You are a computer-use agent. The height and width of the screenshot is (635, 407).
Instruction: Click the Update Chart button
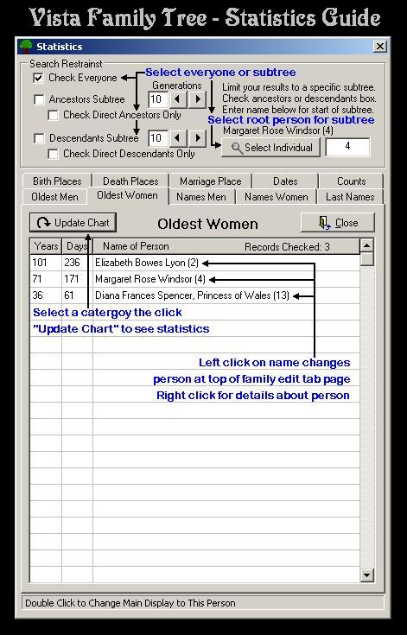(73, 223)
